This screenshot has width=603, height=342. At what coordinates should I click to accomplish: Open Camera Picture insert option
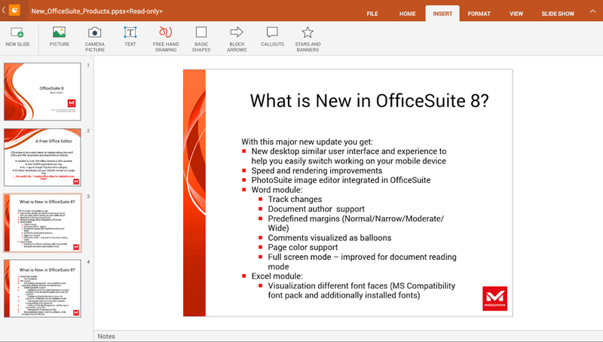(x=95, y=39)
